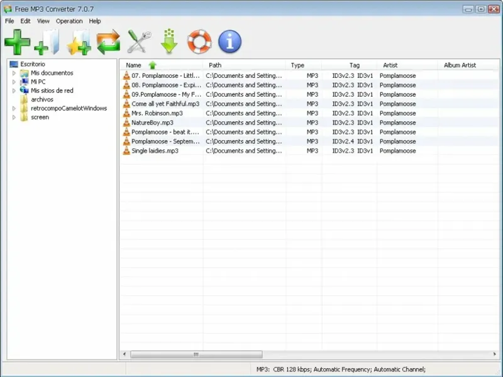Image resolution: width=503 pixels, height=377 pixels.
Task: Click the green plus Add Files icon
Action: (x=18, y=42)
